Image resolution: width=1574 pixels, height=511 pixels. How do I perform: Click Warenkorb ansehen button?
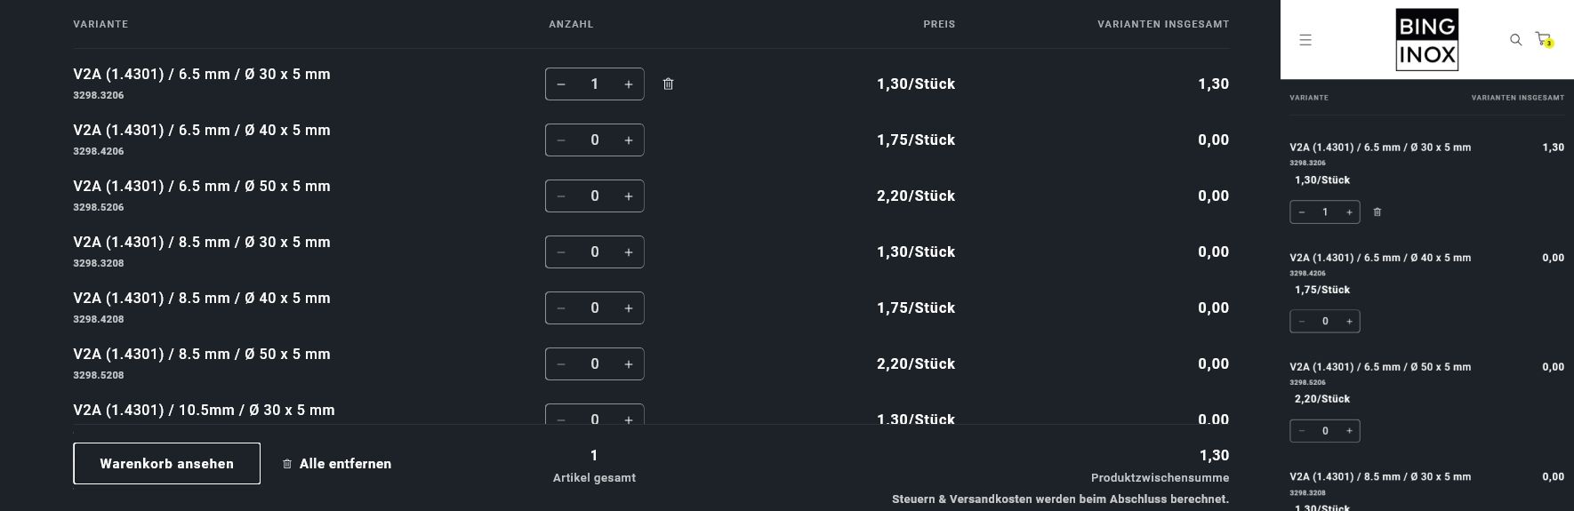point(166,464)
